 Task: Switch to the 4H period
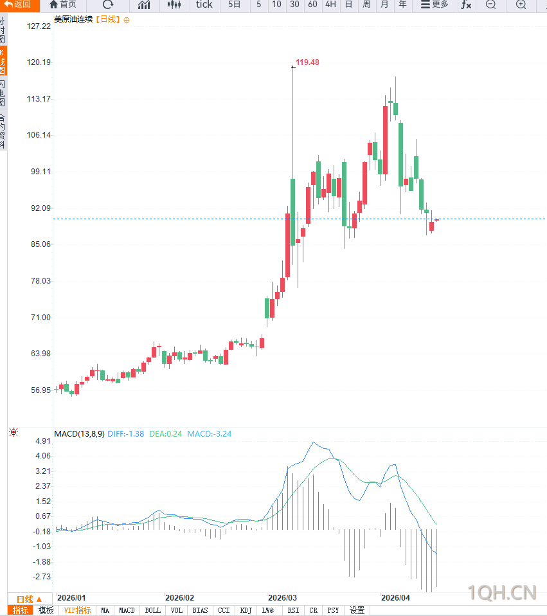330,5
